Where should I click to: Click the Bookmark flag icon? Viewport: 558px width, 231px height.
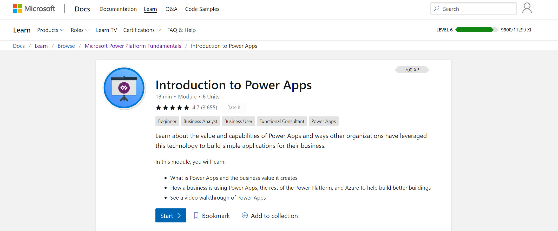tap(196, 216)
